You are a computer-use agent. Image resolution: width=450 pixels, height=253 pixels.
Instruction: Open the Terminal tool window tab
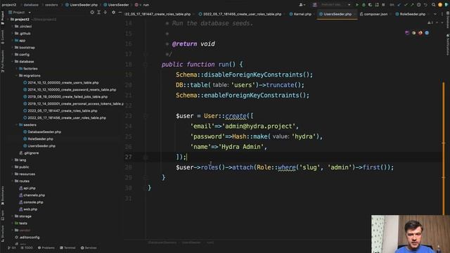[67, 248]
